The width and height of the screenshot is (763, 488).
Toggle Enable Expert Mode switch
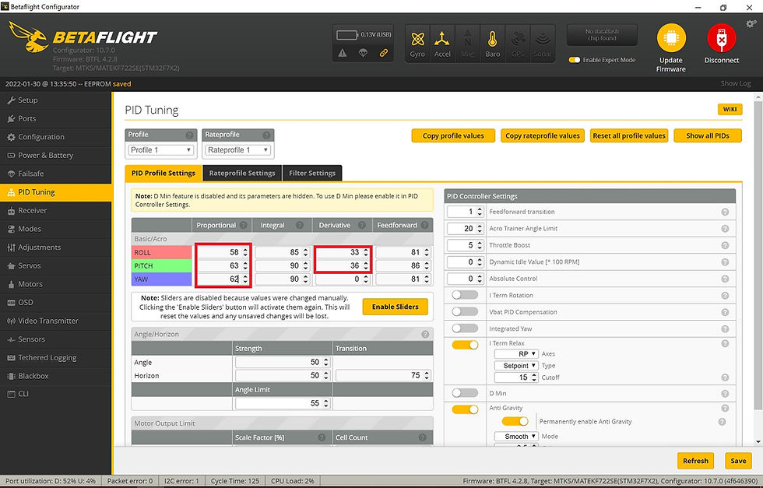(x=575, y=60)
